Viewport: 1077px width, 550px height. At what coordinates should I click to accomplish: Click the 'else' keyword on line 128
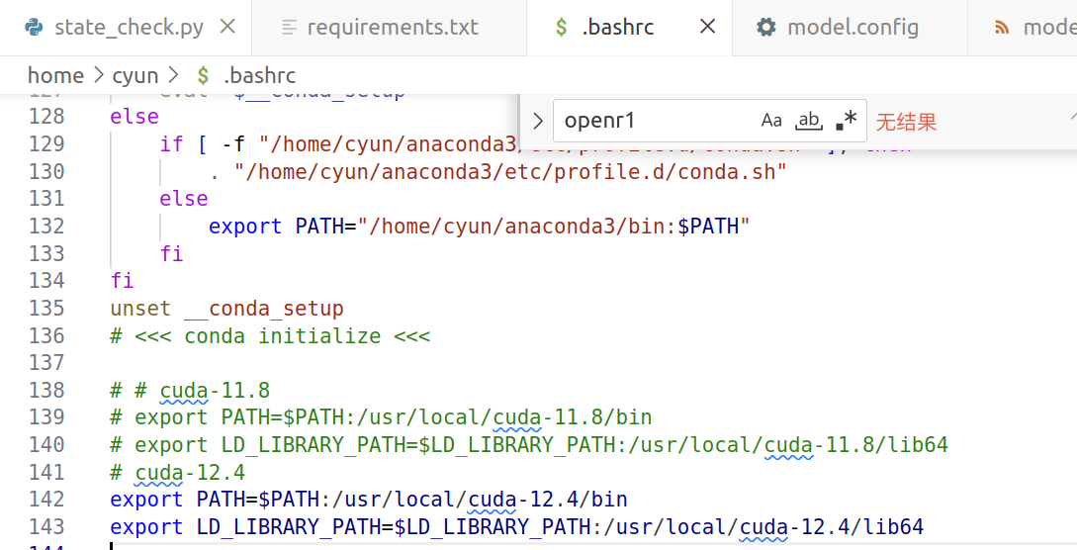pos(135,116)
